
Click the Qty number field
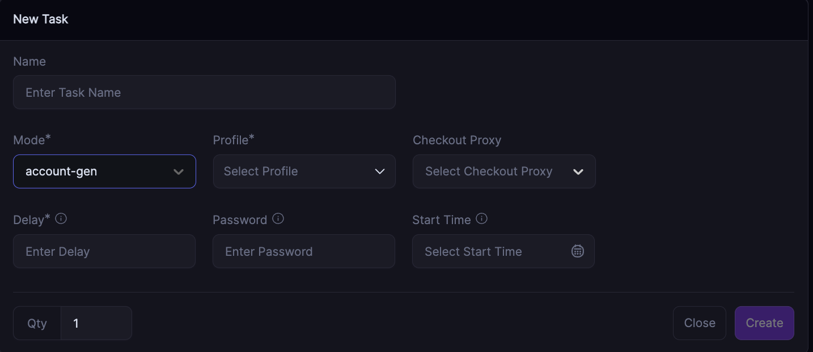96,323
